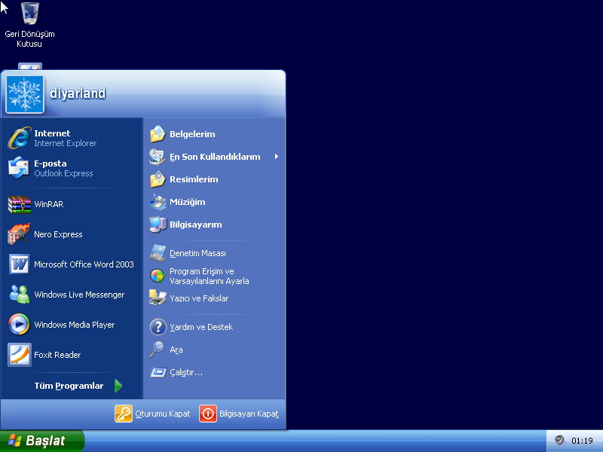
Task: Open the Foxit Reader icon
Action: pyautogui.click(x=20, y=355)
